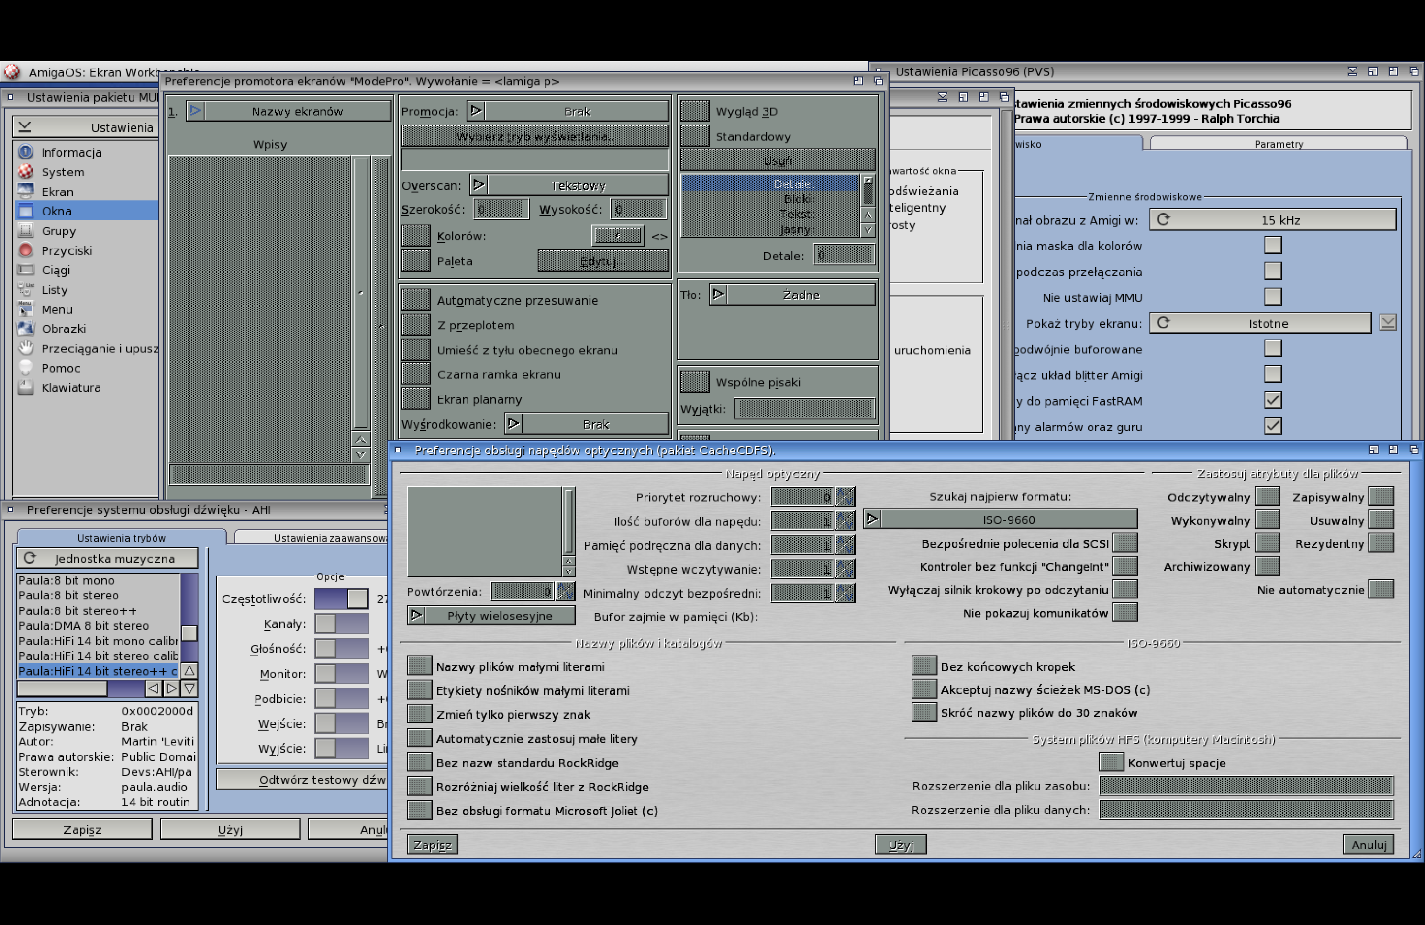This screenshot has height=925, width=1425.
Task: Open Płyty wielosesyjne cycle gadget
Action: (x=491, y=616)
